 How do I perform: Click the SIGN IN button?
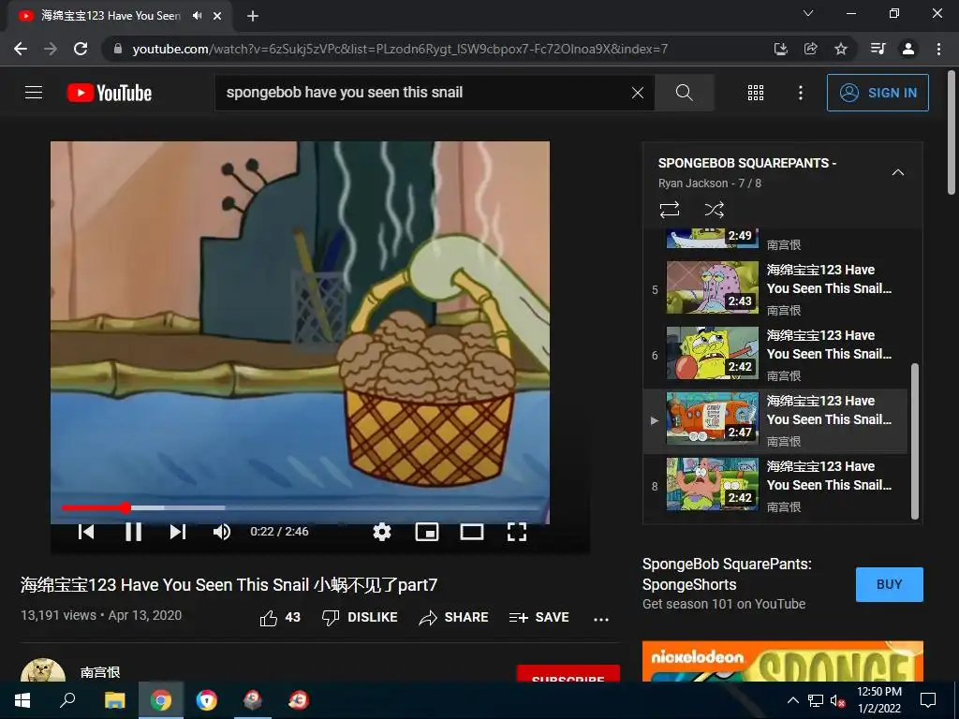(x=878, y=93)
